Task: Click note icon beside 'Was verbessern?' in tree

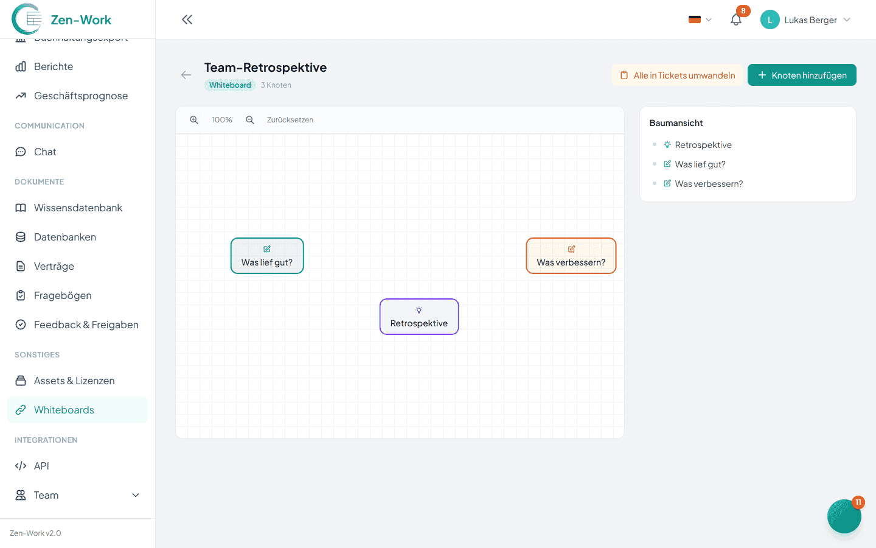Action: 667,184
